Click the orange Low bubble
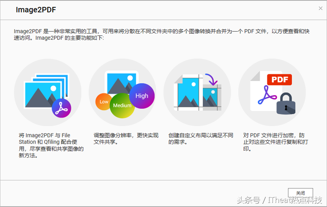327x207 pixels. coord(104,102)
